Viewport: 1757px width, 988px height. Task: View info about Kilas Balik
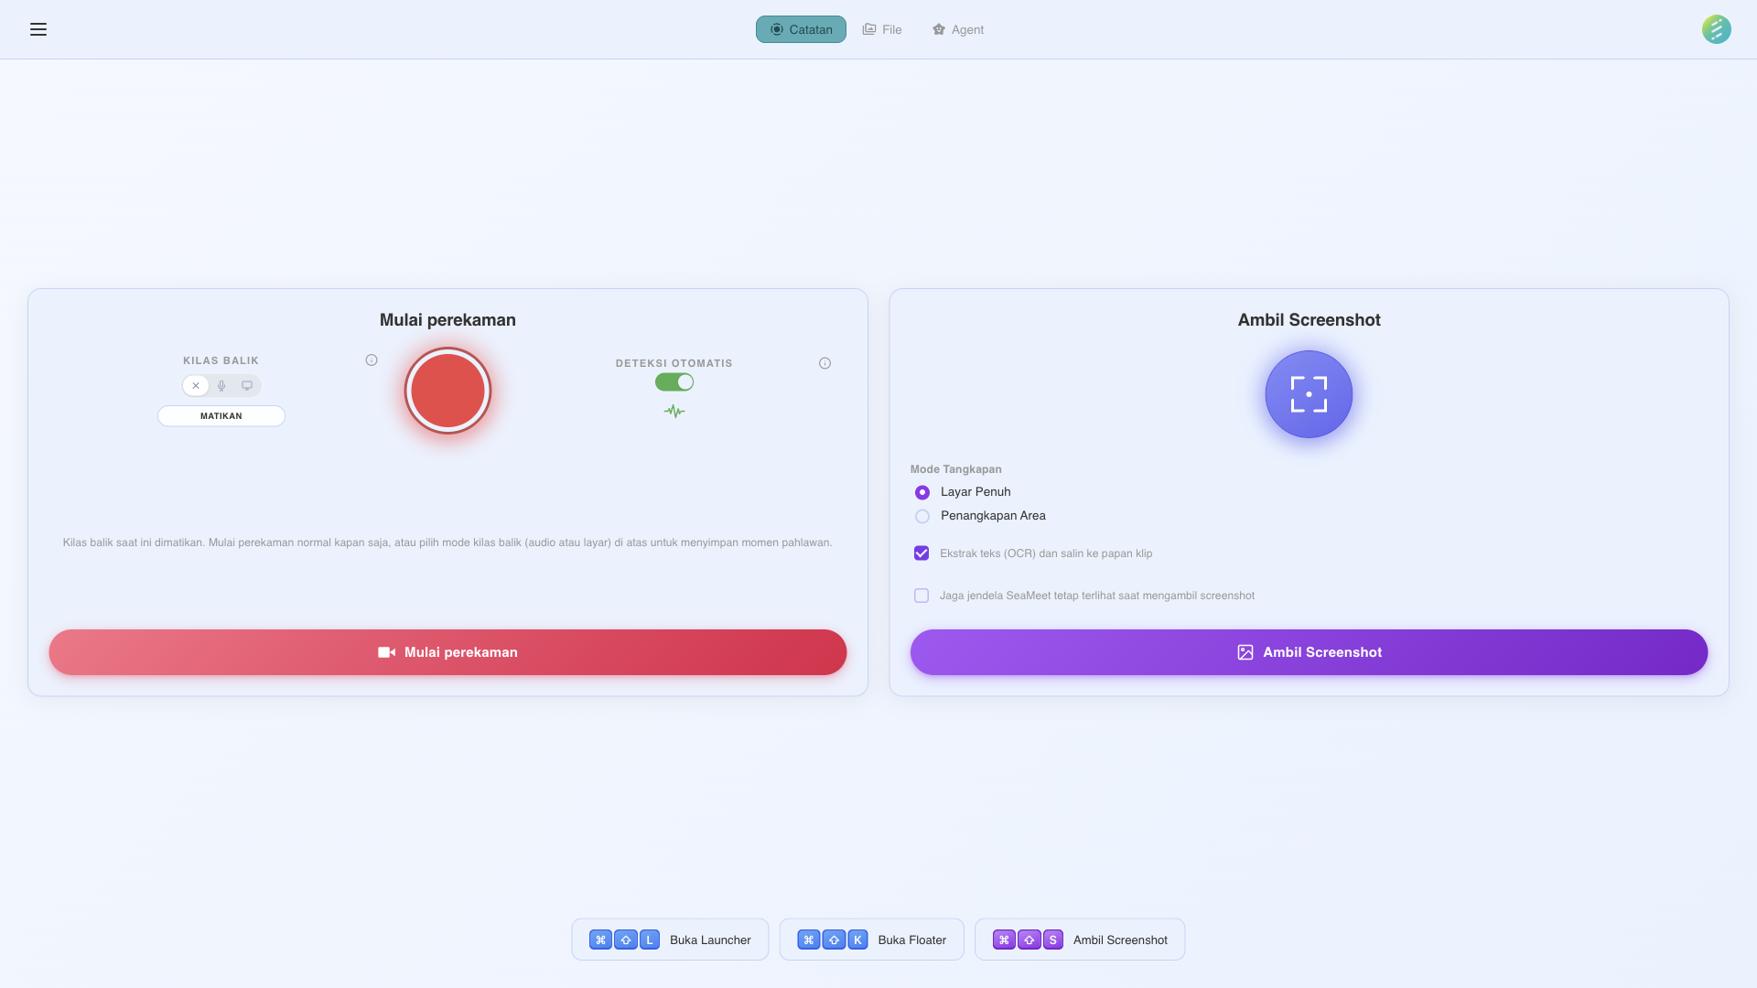(371, 360)
